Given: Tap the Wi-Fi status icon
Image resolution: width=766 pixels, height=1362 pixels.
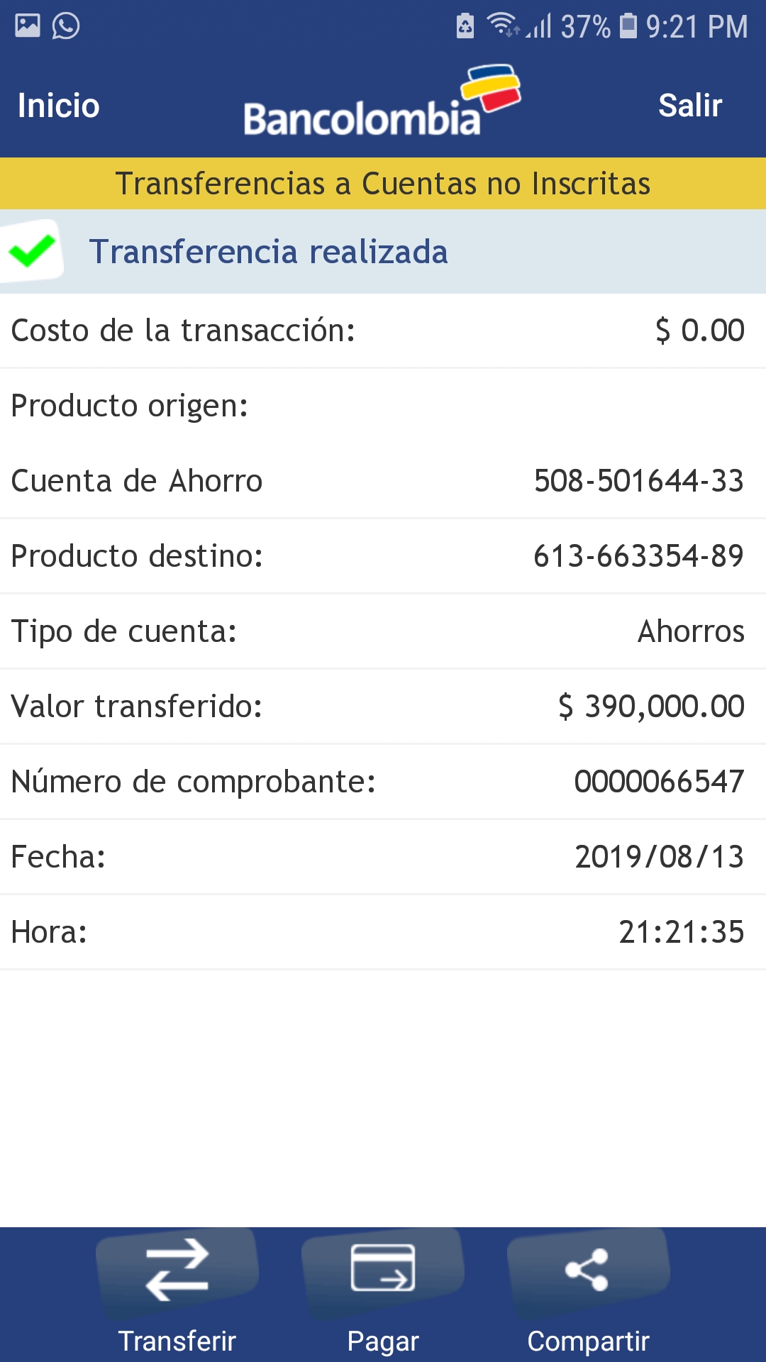Looking at the screenshot, I should (x=503, y=26).
